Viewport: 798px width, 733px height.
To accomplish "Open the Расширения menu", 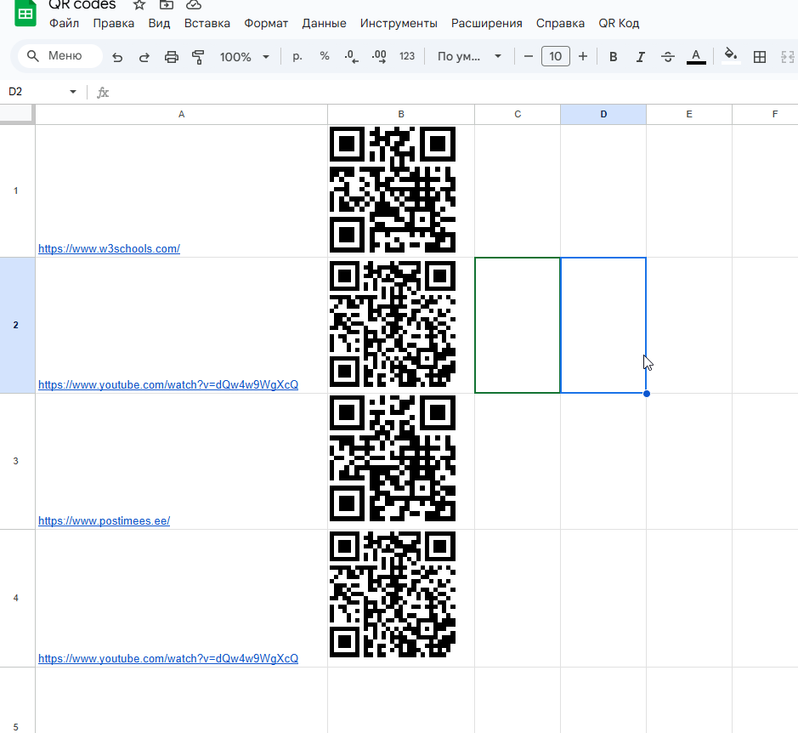I will pyautogui.click(x=487, y=24).
